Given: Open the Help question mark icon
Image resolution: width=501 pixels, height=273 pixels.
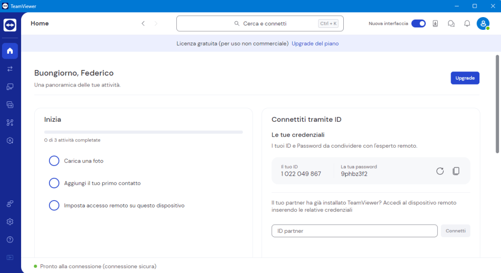Looking at the screenshot, I should (x=10, y=239).
